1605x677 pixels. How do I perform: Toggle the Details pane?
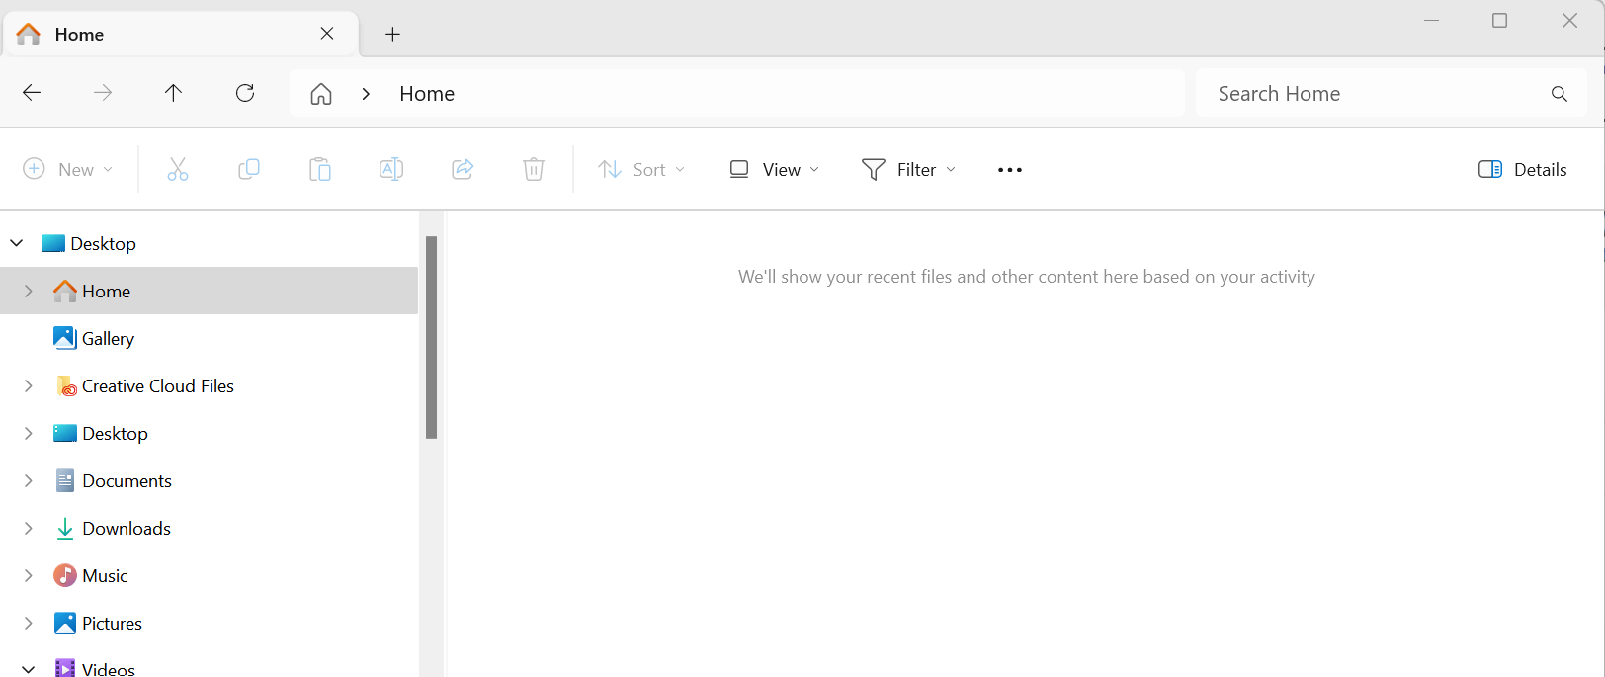point(1523,170)
